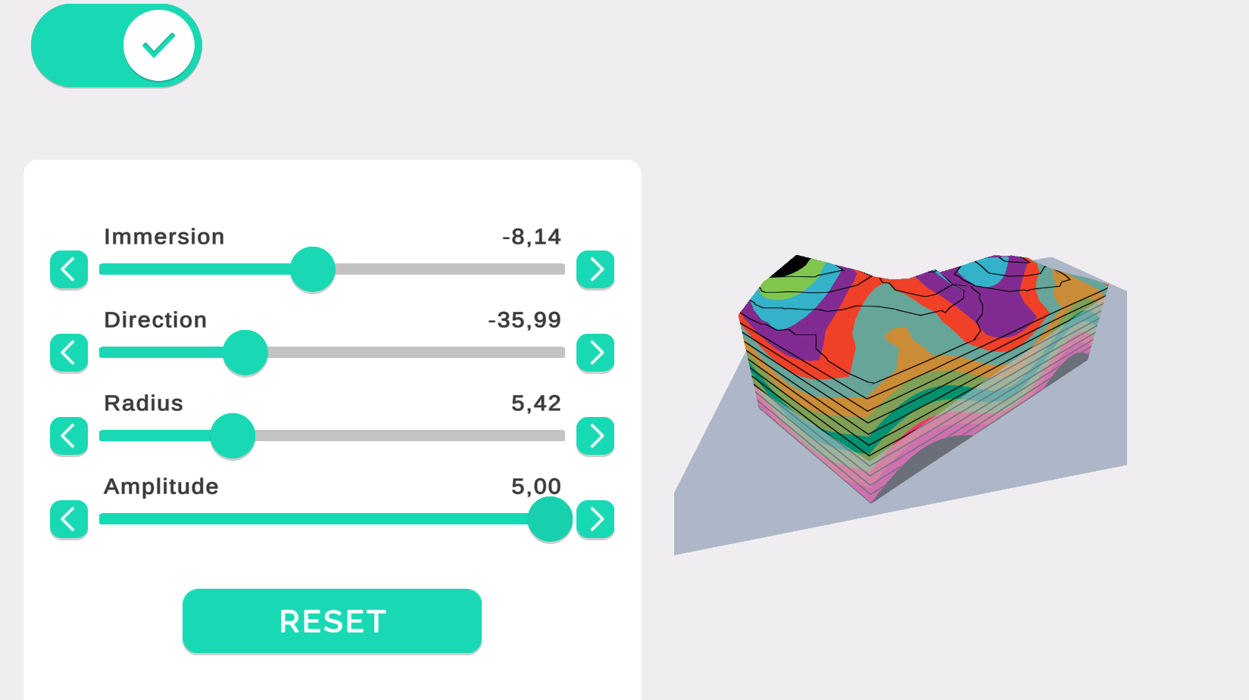
Task: Toggle off the green checkmark switch
Action: [117, 45]
